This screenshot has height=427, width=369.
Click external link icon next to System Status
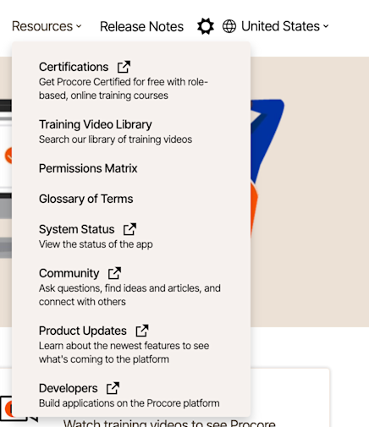[129, 229]
